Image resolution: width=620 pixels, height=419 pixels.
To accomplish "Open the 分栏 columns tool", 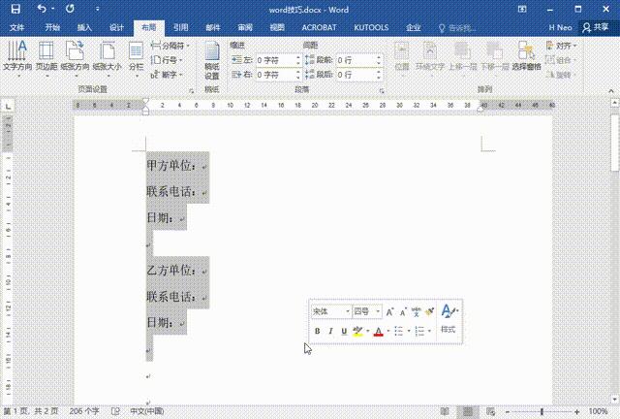I will click(x=136, y=57).
